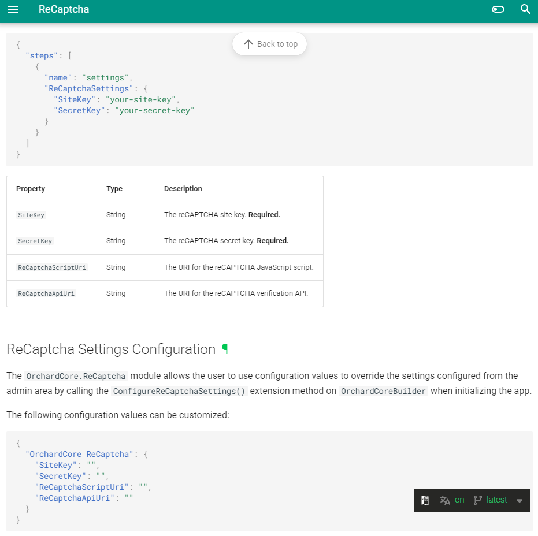538x536 pixels.
Task: Click "your-secret-key" value in the recipe code
Action: pyautogui.click(x=155, y=111)
